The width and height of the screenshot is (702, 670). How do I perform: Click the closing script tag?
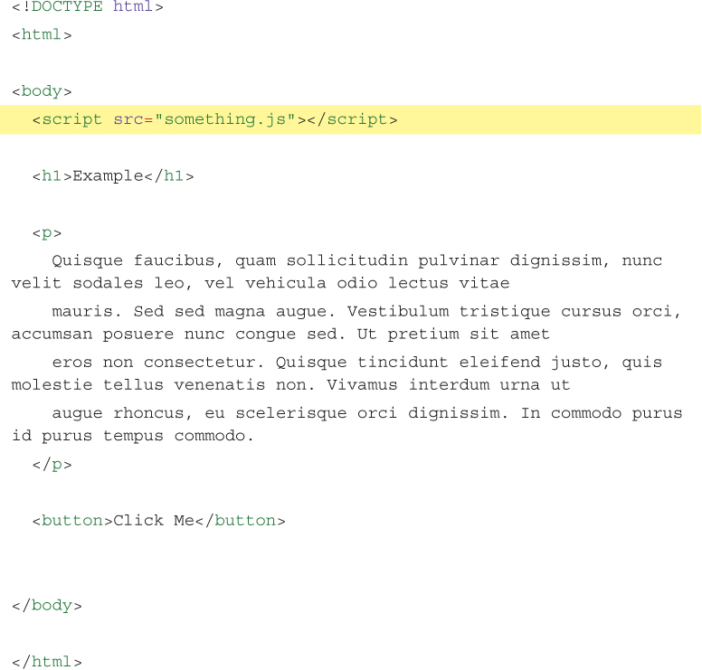click(352, 119)
